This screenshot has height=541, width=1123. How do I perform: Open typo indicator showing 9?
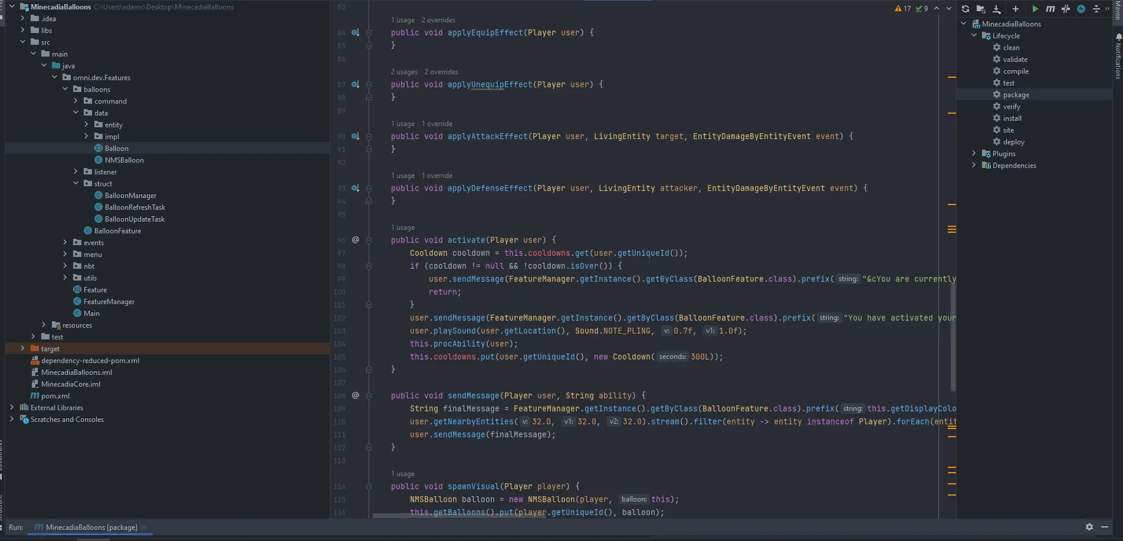click(x=922, y=9)
